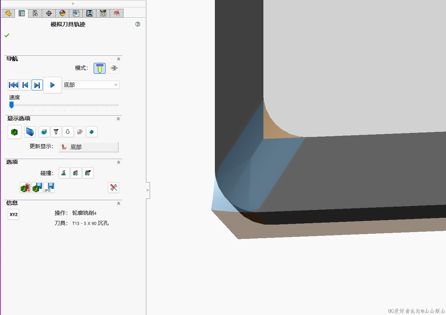Toggle target part display
The width and height of the screenshot is (446, 315).
click(92, 132)
